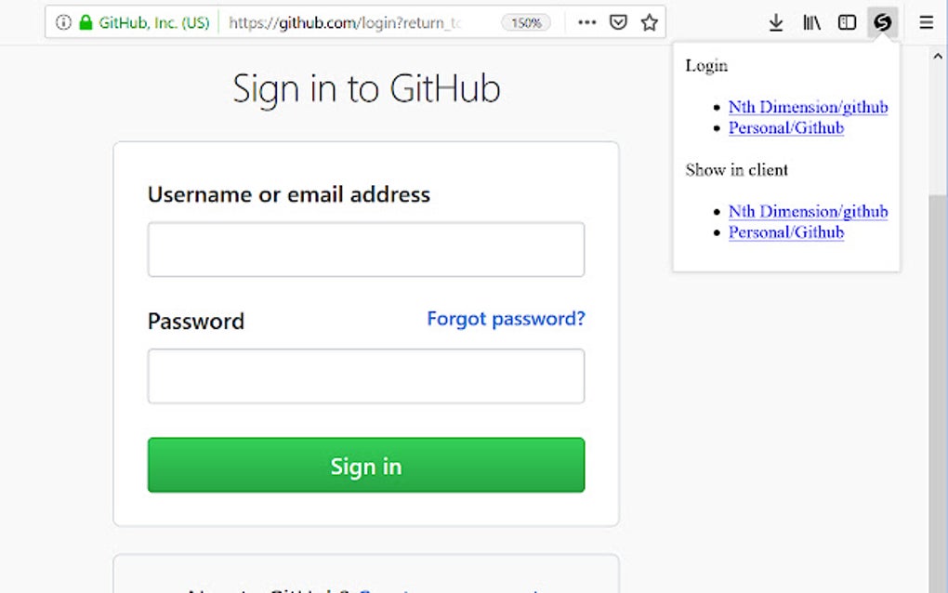This screenshot has width=948, height=593.
Task: Log in with Personal/Github entry
Action: (x=785, y=128)
